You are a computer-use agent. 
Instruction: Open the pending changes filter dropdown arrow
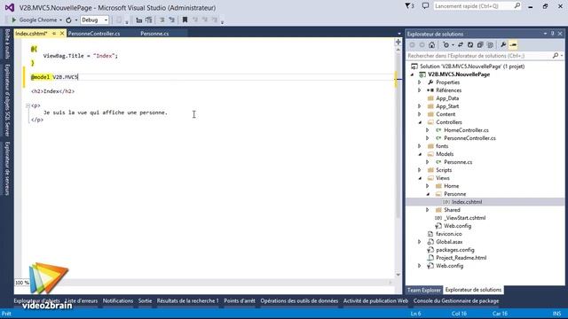click(453, 45)
